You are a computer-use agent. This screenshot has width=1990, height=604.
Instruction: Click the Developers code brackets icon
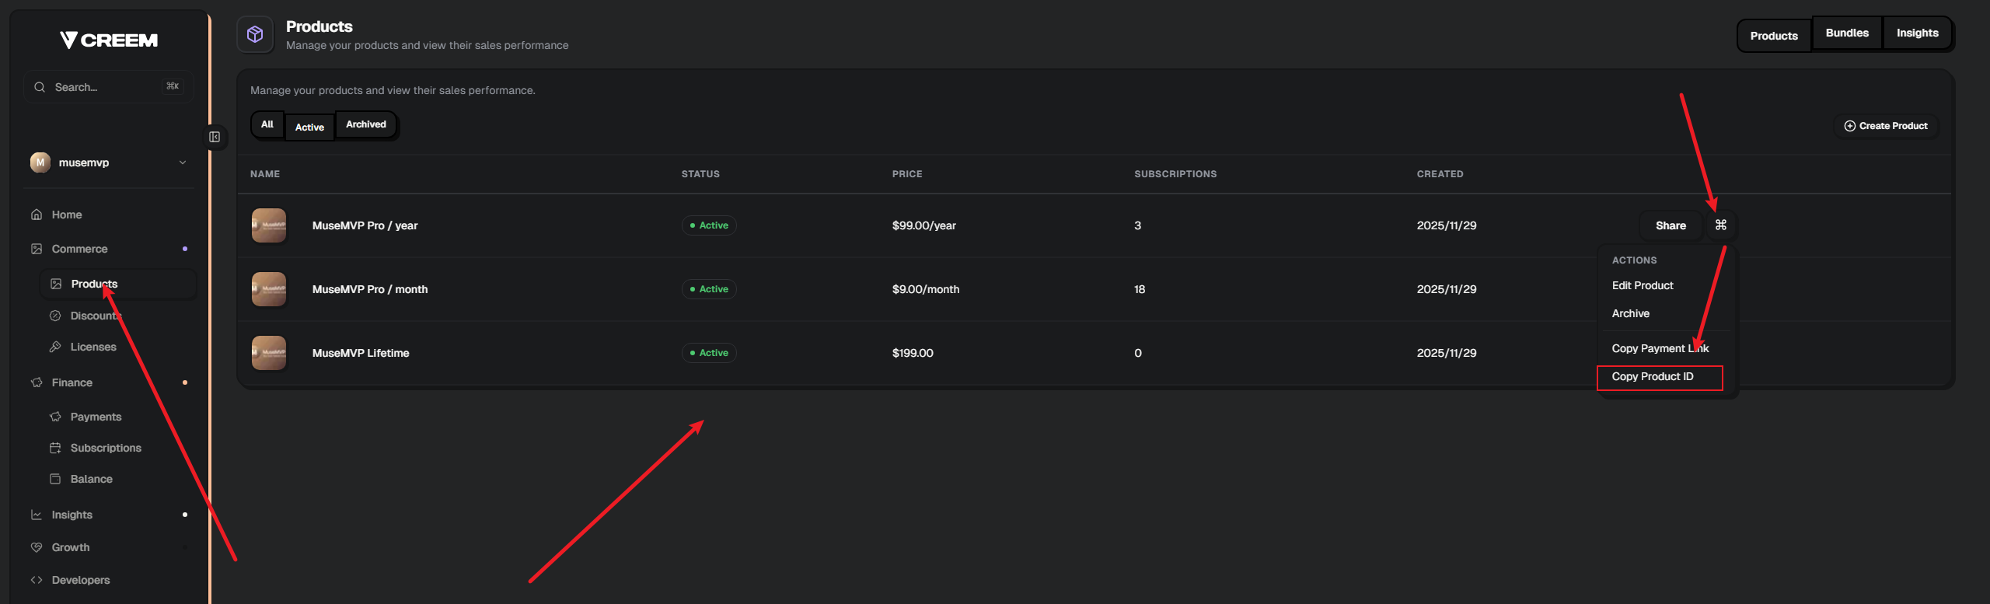point(37,580)
